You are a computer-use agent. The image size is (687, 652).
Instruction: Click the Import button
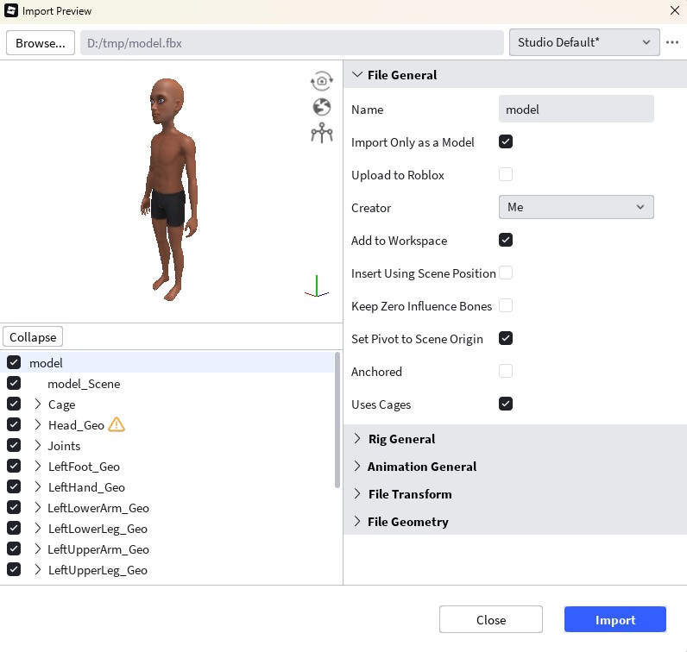tap(615, 620)
